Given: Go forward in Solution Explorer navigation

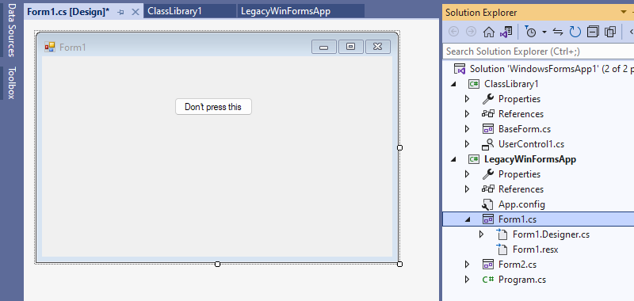Looking at the screenshot, I should (x=471, y=32).
